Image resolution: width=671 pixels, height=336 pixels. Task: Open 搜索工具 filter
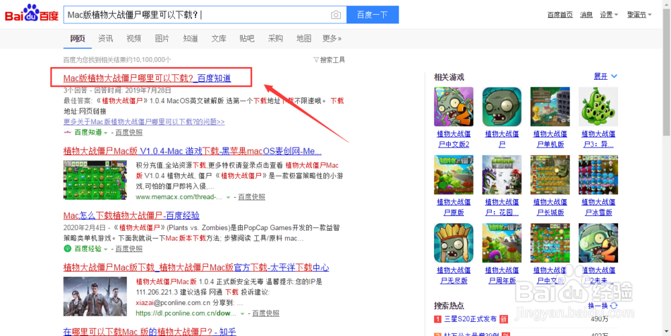(329, 60)
